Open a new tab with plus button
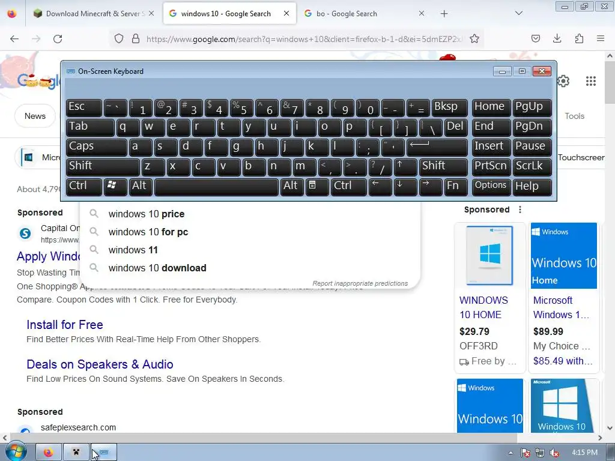Image resolution: width=615 pixels, height=461 pixels. [x=444, y=14]
